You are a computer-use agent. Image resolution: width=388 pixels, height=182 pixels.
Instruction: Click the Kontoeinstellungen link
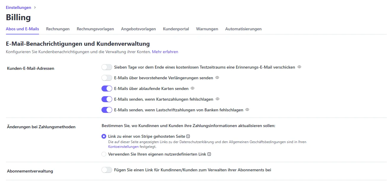(123, 146)
